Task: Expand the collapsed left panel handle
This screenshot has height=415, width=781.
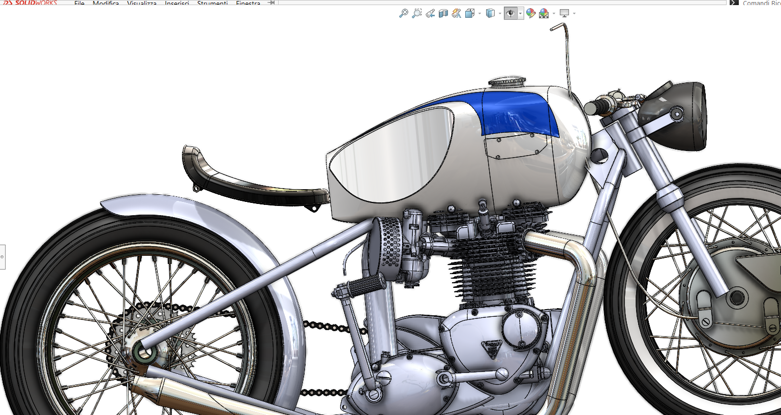Action: pos(3,257)
